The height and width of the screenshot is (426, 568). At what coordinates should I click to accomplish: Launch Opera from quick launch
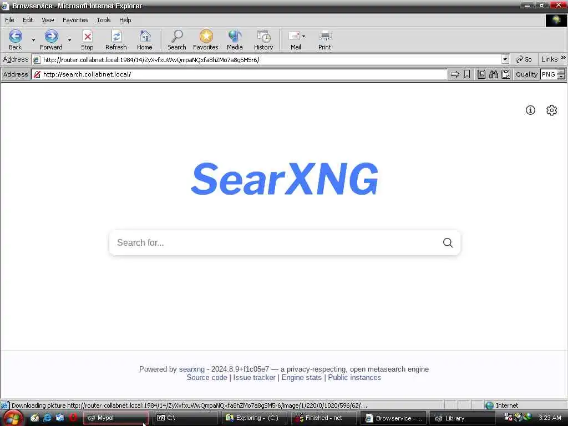73,418
